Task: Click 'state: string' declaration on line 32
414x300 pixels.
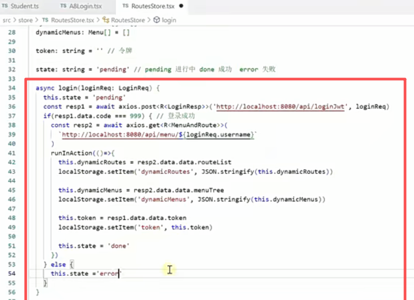Action: pos(60,70)
